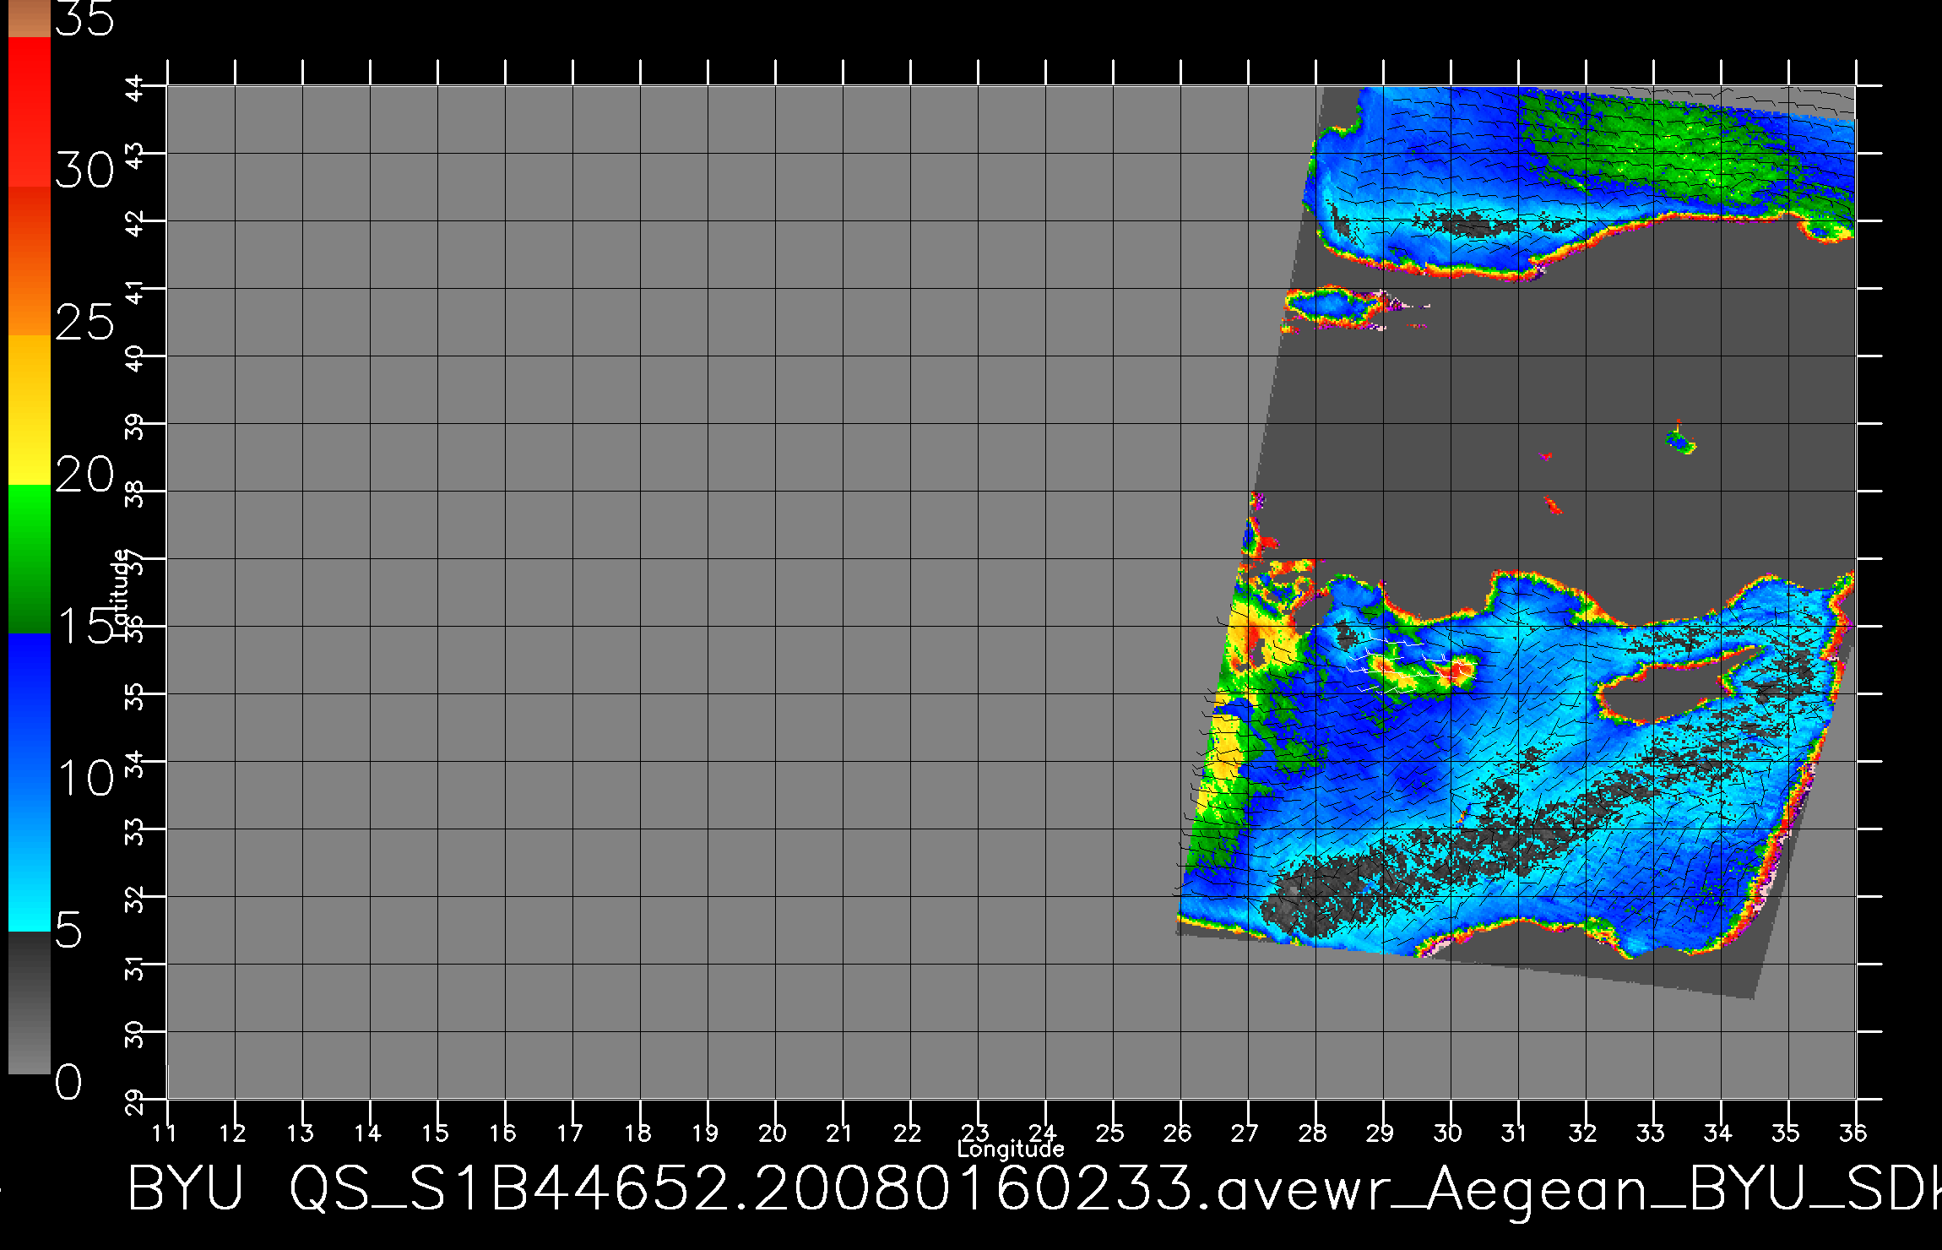Click the colorbar scale label 20

84,475
